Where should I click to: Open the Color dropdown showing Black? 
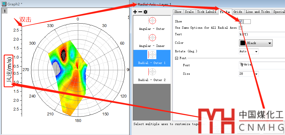[x=256, y=43]
